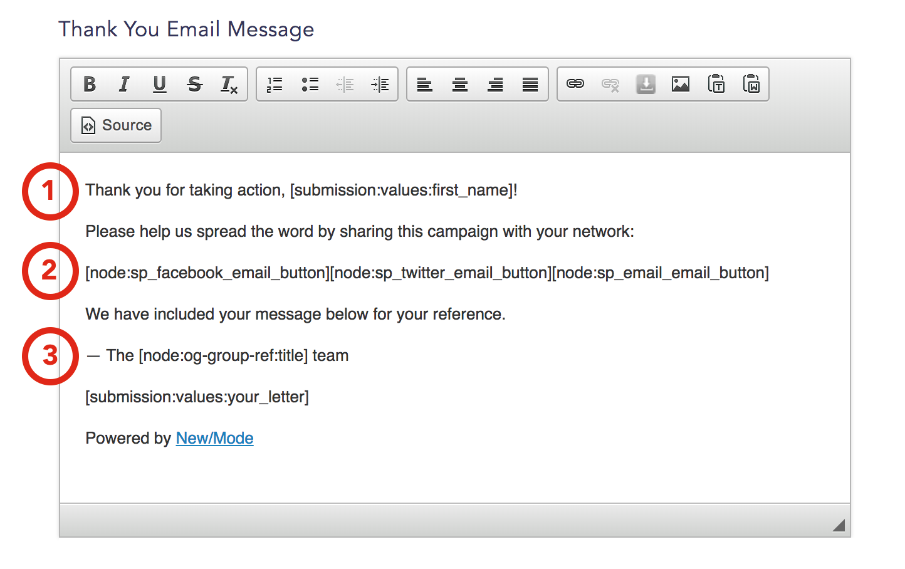Click Paste as plain text icon

(x=716, y=84)
